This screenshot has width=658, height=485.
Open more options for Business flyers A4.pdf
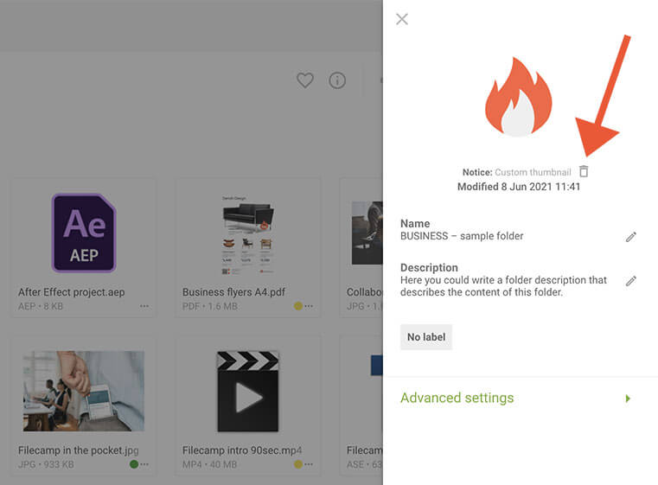pyautogui.click(x=309, y=306)
